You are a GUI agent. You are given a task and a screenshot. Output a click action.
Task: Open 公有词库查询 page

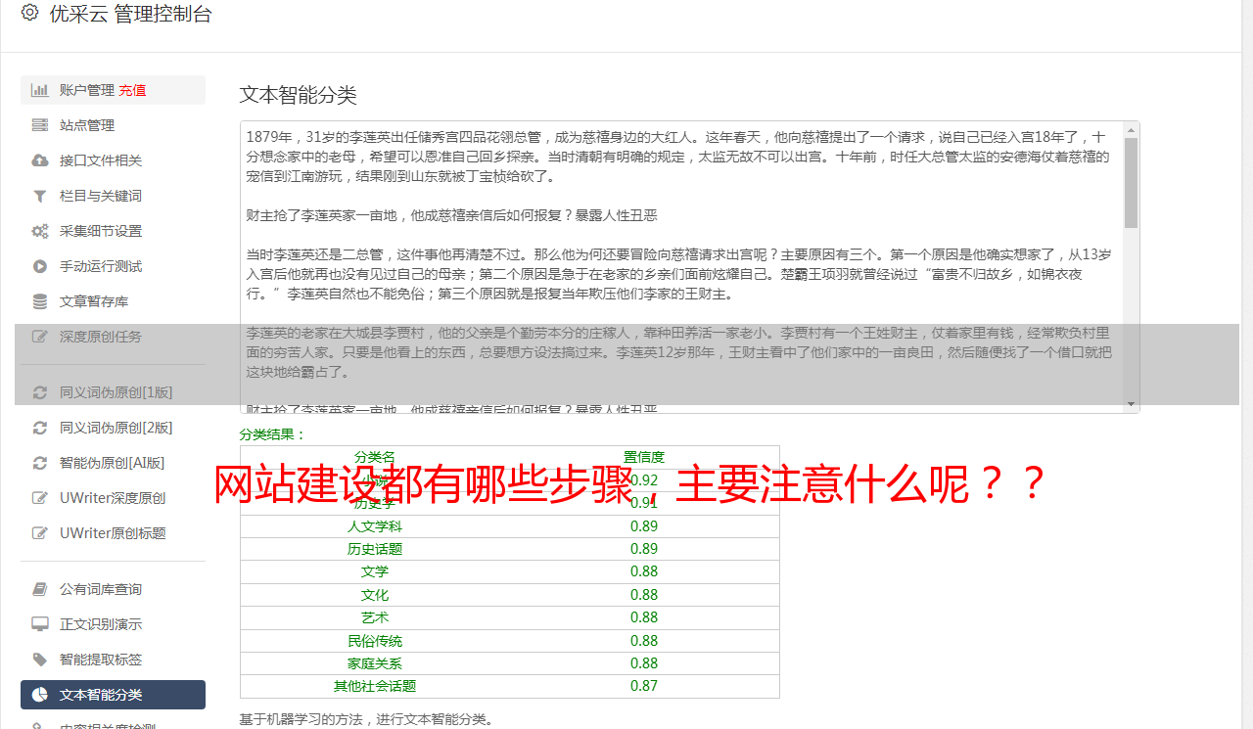[113, 589]
